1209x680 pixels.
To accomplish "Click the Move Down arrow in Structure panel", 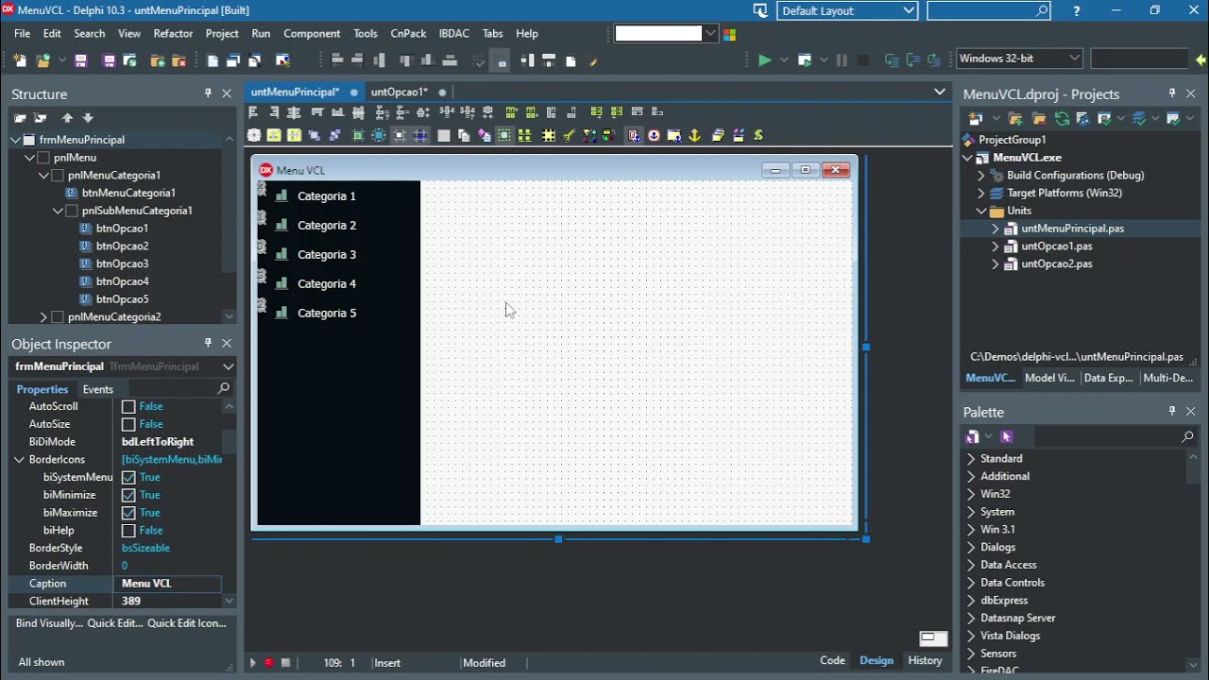I will [x=88, y=118].
